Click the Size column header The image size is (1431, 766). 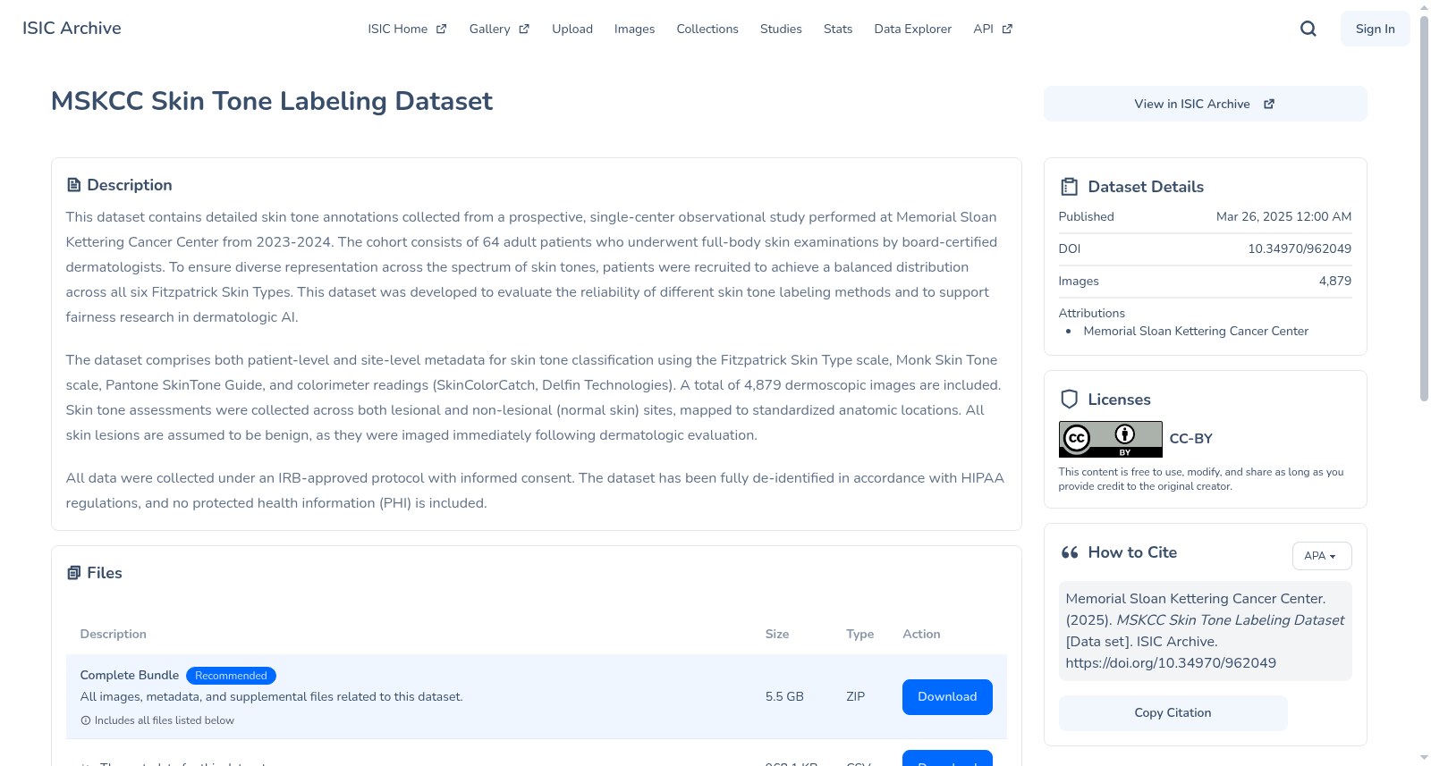(777, 635)
